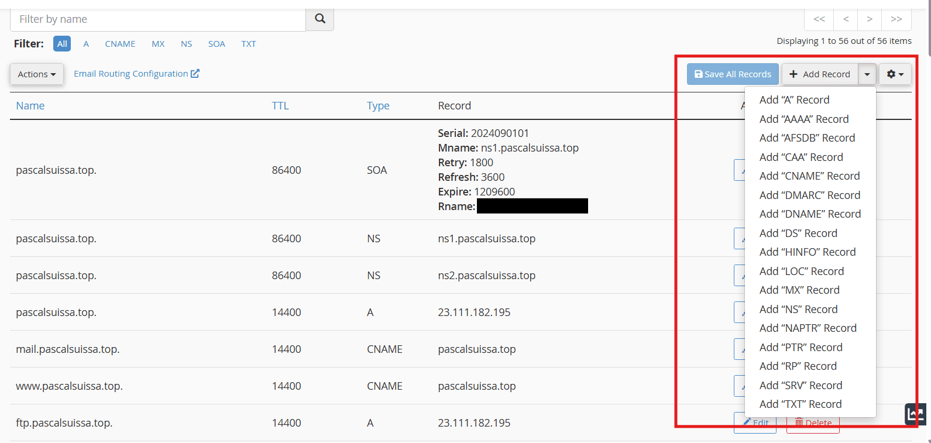Click mail.pascalsuissa.top. name cell
Screen dimensions: 931x443
tap(68, 349)
